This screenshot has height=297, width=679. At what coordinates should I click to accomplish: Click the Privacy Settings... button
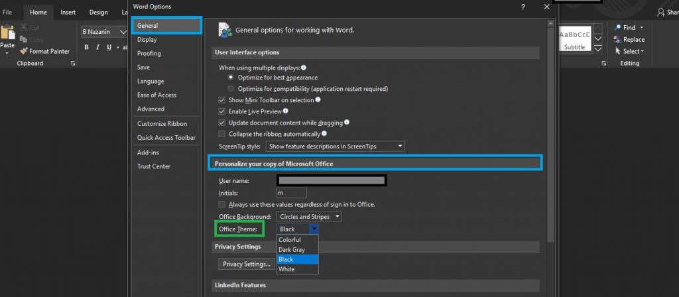(x=247, y=264)
